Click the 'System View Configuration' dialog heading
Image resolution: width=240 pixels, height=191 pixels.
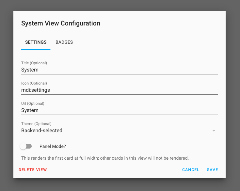point(60,24)
